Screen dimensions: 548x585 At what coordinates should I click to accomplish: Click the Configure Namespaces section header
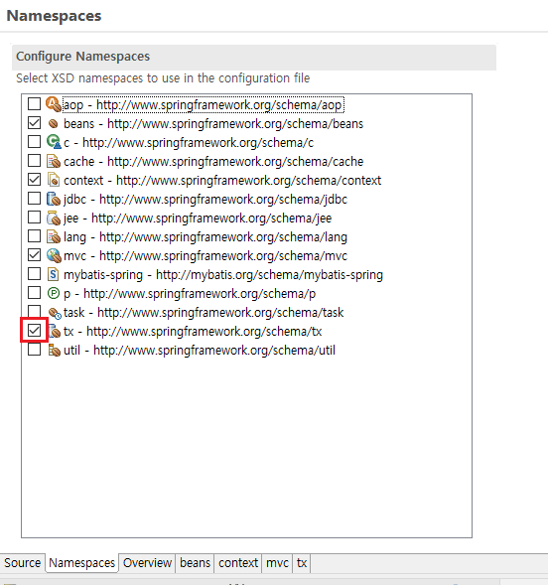point(254,57)
